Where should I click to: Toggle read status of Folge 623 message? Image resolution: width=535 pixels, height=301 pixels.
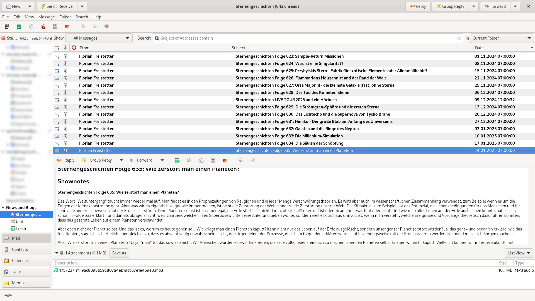tap(57, 56)
